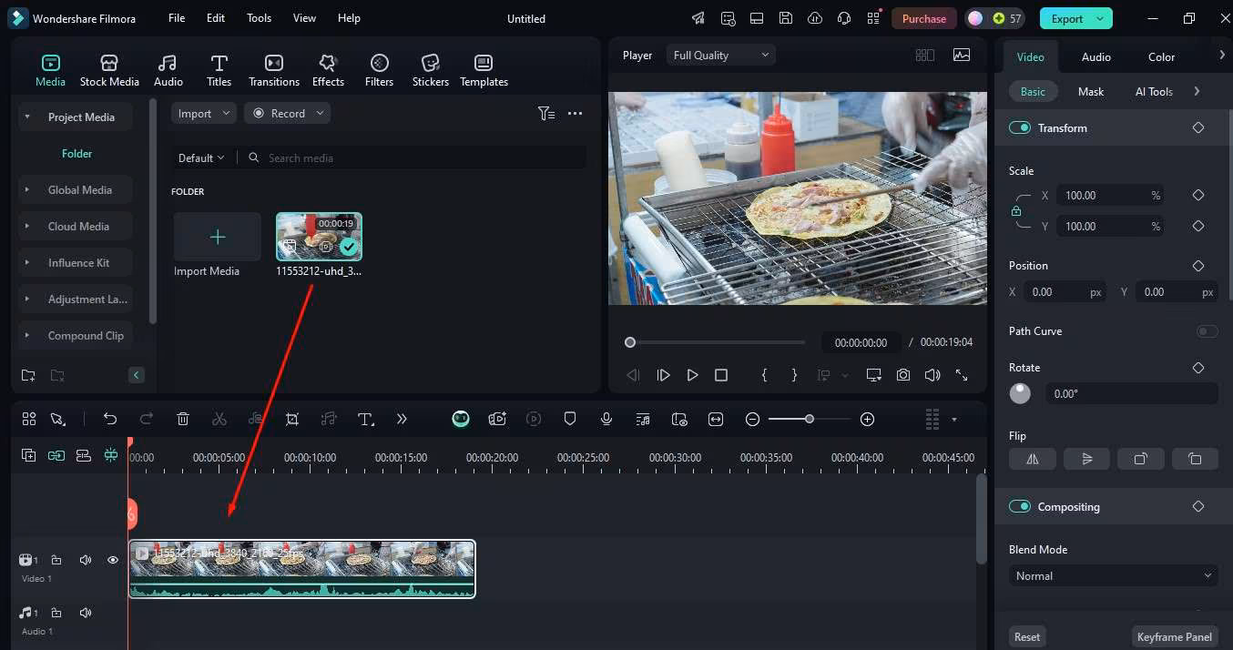
Task: Click the Search media input field
Action: [x=419, y=158]
